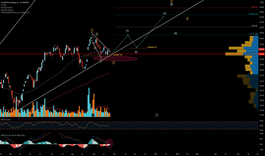Image resolution: width=265 pixels, height=156 pixels.
Task: Click the future earnings E marker near November
Action: (157, 115)
